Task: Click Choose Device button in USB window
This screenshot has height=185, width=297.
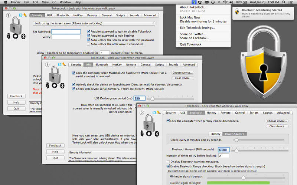Action: coord(183,73)
